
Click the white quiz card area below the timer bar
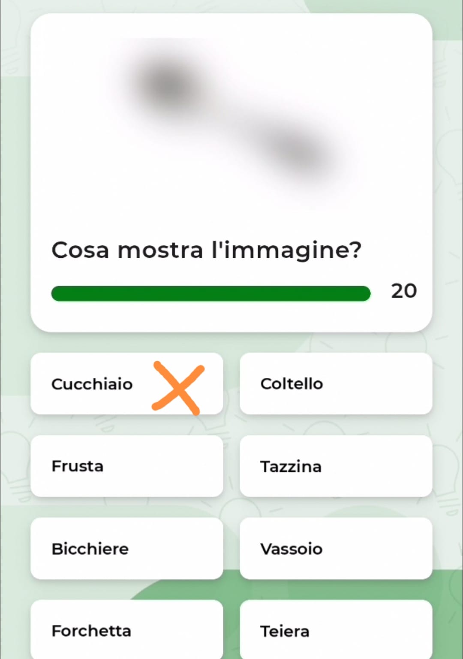[x=231, y=317]
